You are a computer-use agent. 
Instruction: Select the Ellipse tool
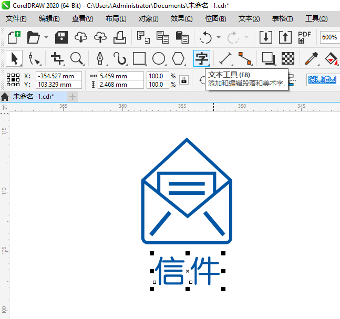pyautogui.click(x=159, y=58)
